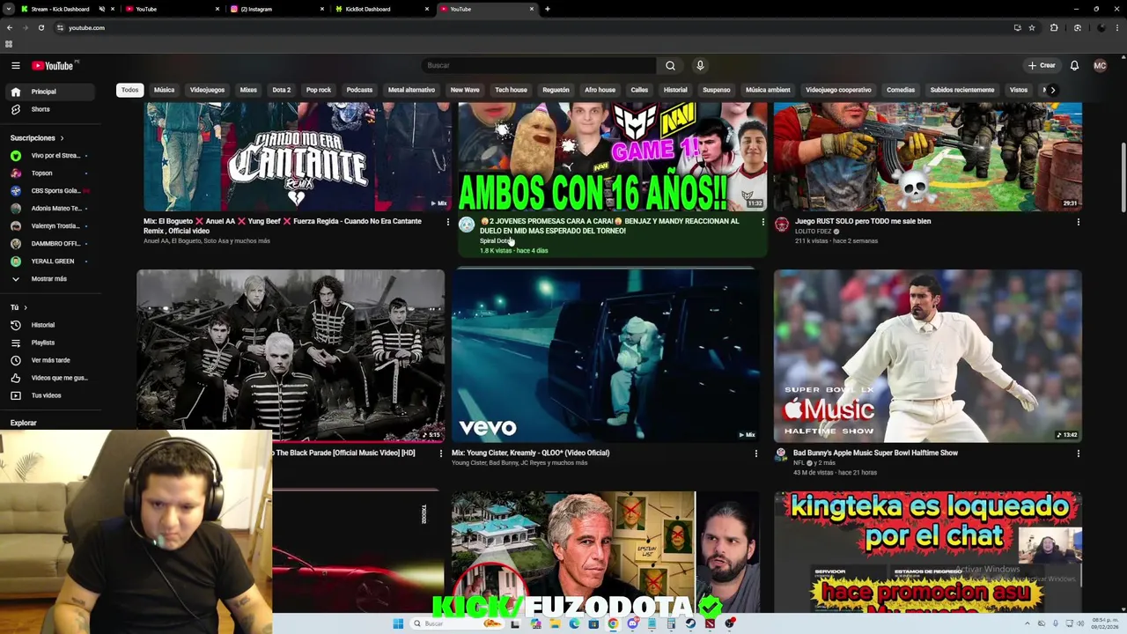Play the Black Parade video thumbnail
Image resolution: width=1127 pixels, height=634 pixels.
point(291,356)
